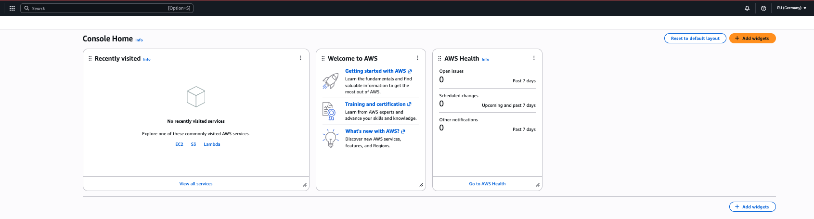Open Welcome to AWS widget options menu
Viewport: 814px width, 219px height.
point(417,58)
